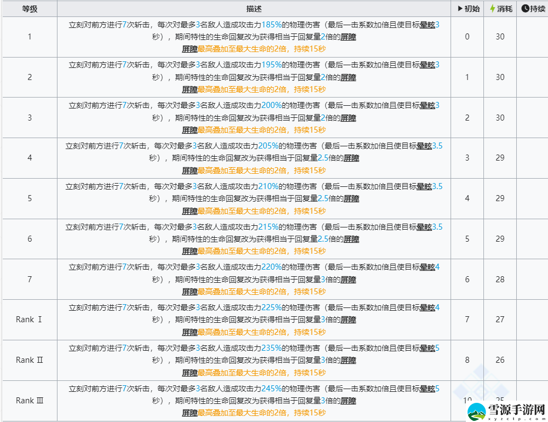The width and height of the screenshot is (548, 422).
Task: Open the 晕眩 link in the 215% row
Action: click(x=424, y=227)
